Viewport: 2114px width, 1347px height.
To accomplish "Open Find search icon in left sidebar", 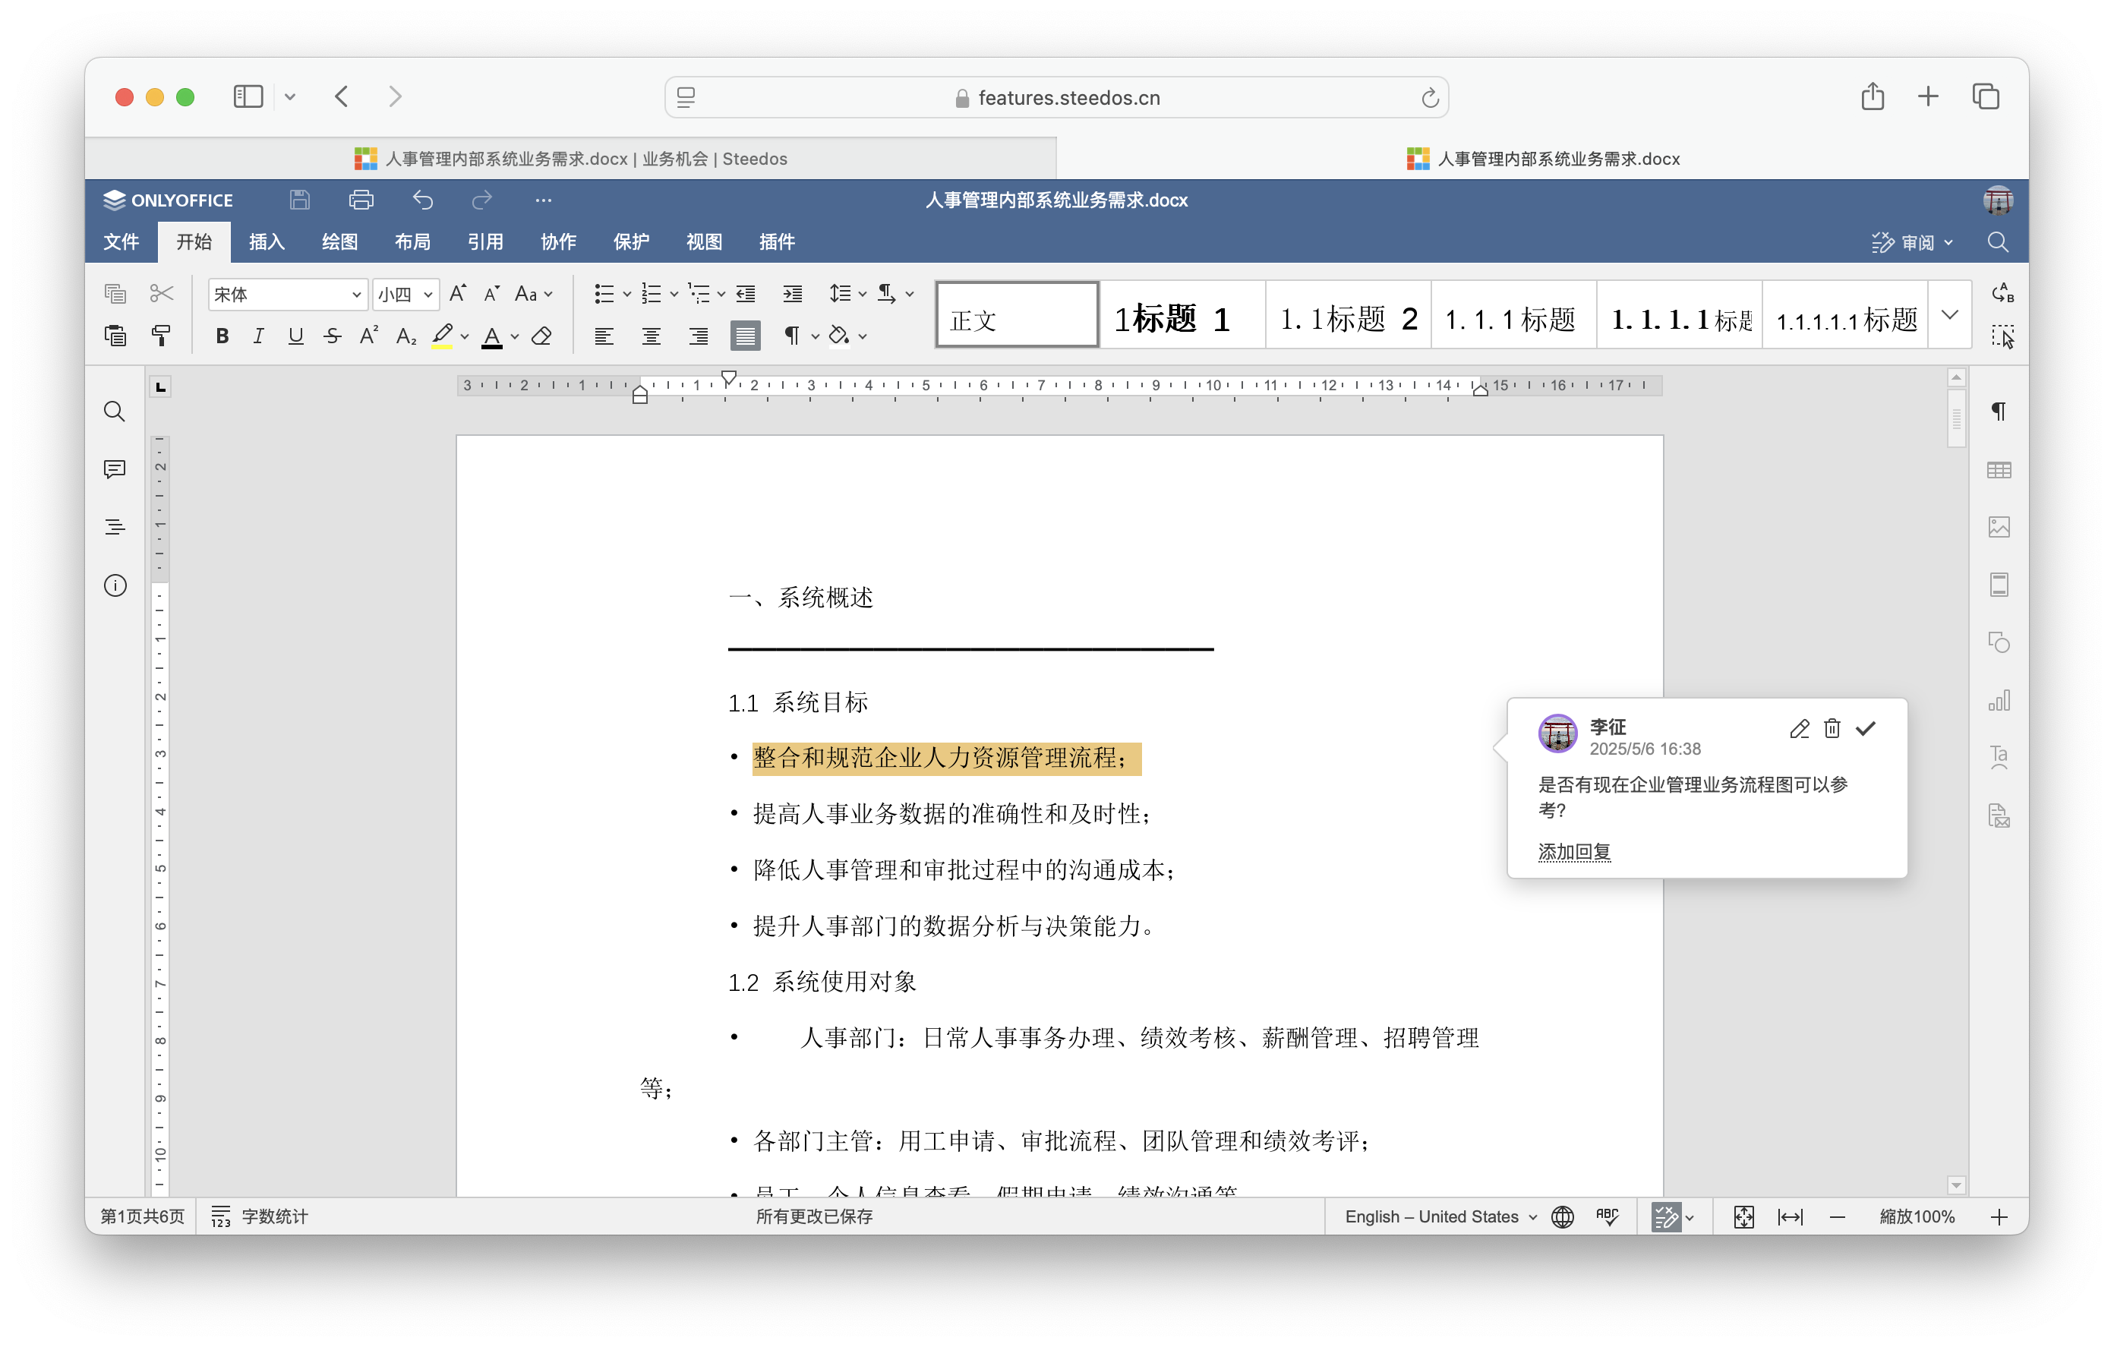I will click(115, 412).
